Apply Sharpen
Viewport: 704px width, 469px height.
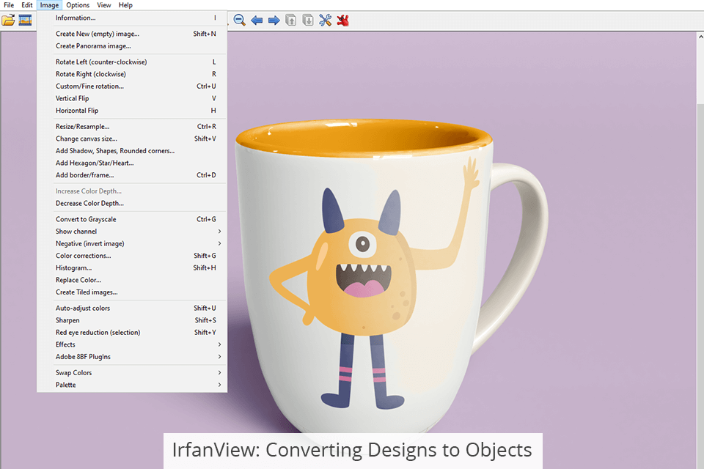coord(132,320)
